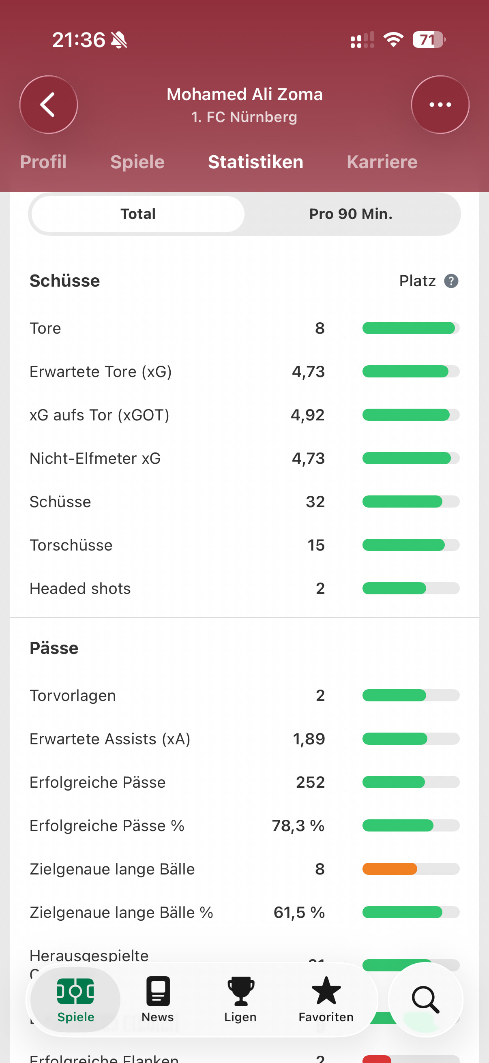Screen dimensions: 489x1063
Task: Select the Statistiken tab
Action: click(x=255, y=162)
